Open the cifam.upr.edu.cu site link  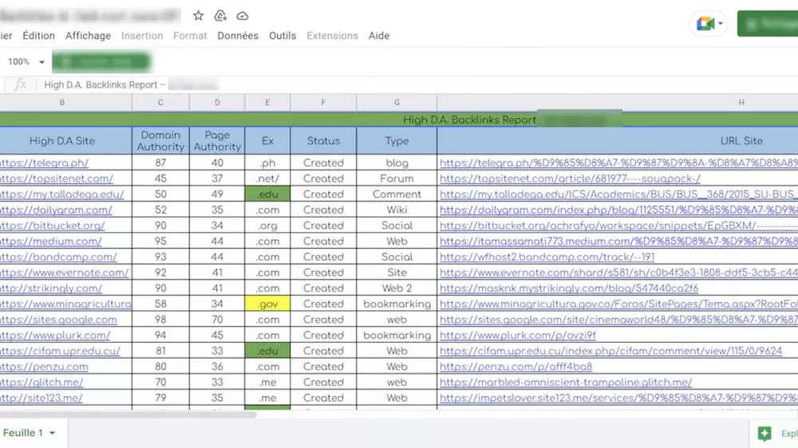[60, 351]
